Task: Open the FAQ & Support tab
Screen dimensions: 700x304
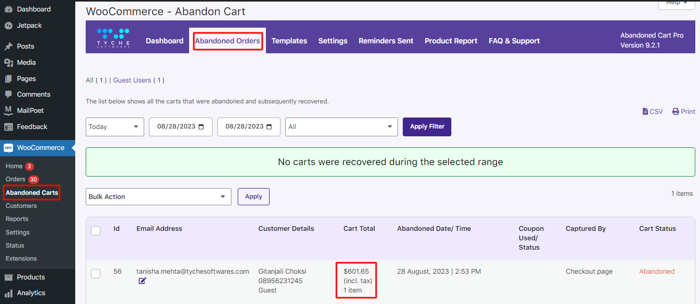Action: pos(514,41)
